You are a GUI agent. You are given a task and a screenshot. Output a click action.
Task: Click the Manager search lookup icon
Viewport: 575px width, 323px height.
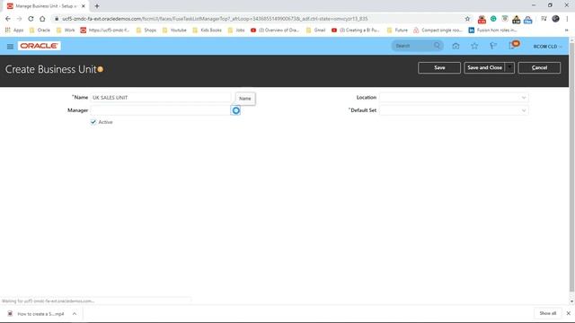[x=235, y=110]
